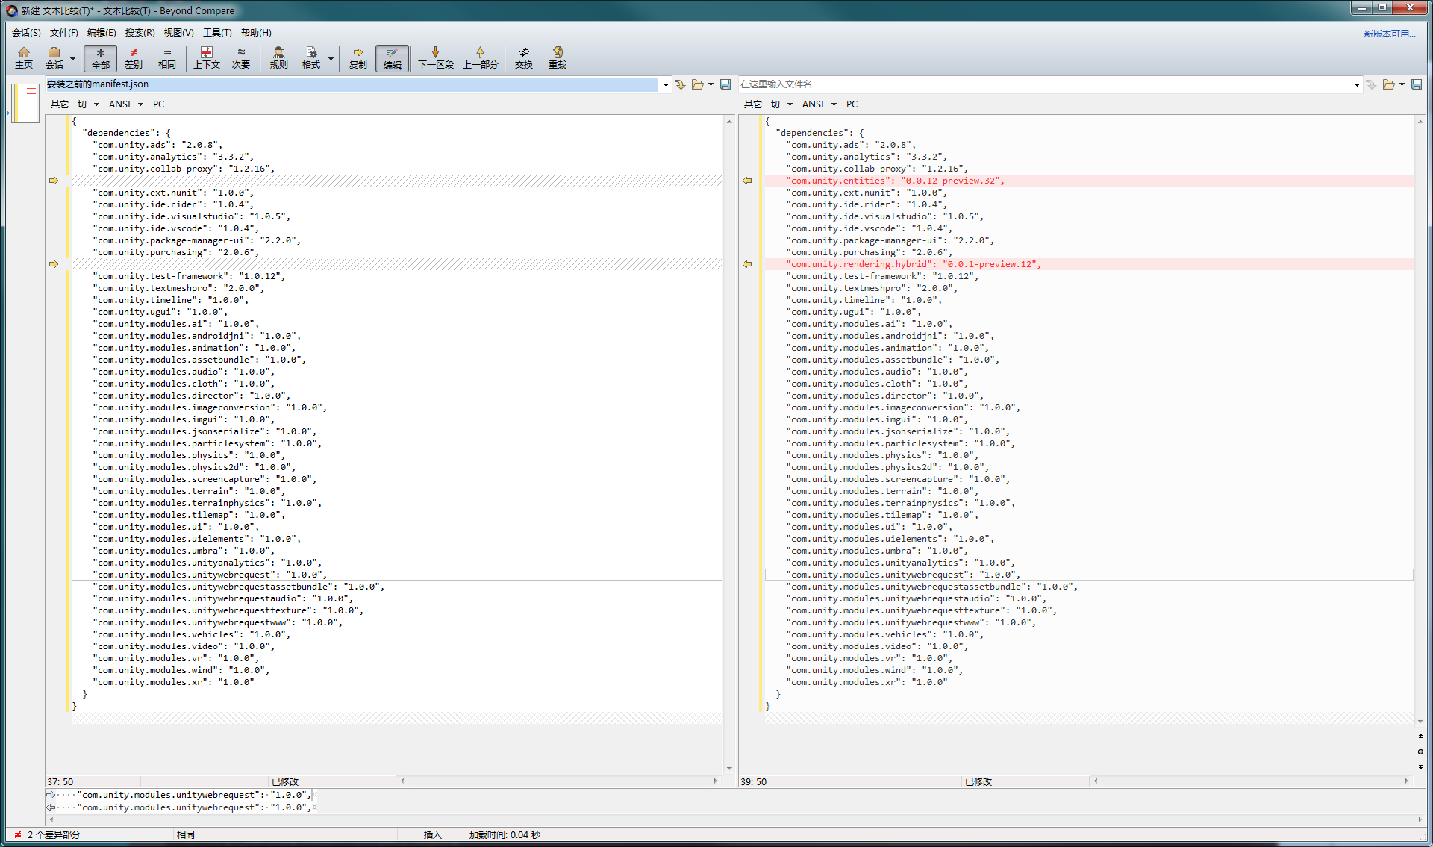Open the right 其它一切 file type dropdown

pos(768,104)
